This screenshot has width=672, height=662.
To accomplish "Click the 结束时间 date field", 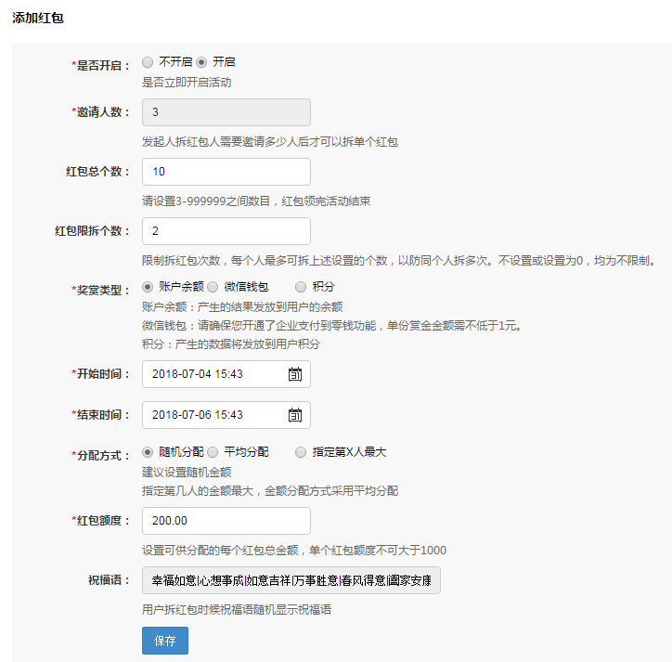I will (x=226, y=415).
